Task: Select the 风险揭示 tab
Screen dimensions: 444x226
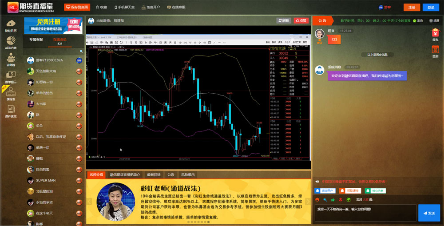Action: (188, 174)
